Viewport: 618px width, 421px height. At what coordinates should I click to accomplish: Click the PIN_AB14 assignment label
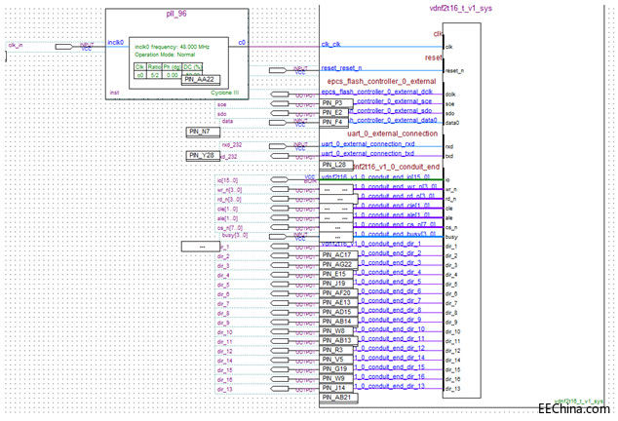click(x=338, y=322)
